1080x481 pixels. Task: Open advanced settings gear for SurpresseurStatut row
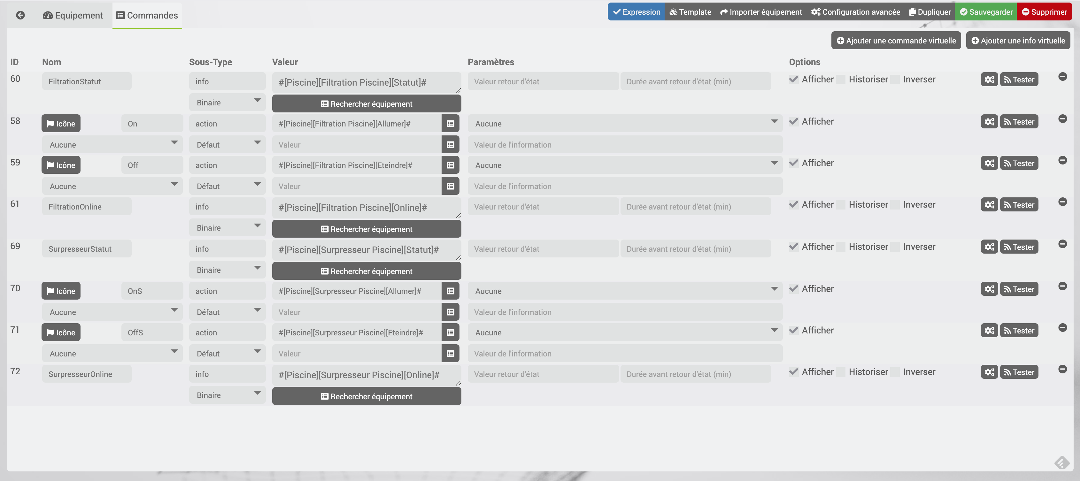[x=989, y=247]
